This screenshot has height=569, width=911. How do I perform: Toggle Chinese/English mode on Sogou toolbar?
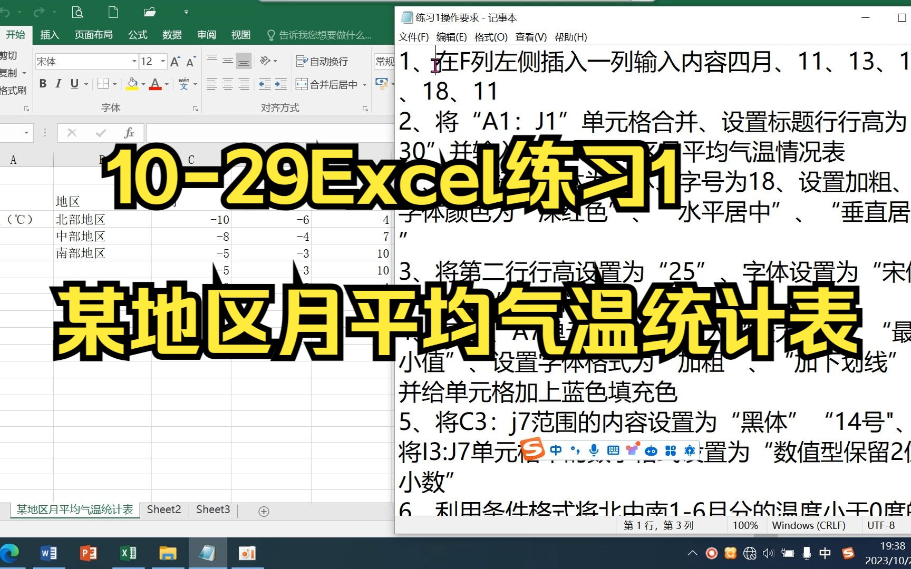(556, 450)
